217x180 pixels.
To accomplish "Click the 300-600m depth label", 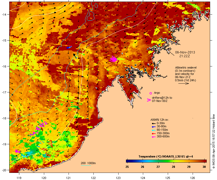I will pyautogui.click(x=163, y=137).
